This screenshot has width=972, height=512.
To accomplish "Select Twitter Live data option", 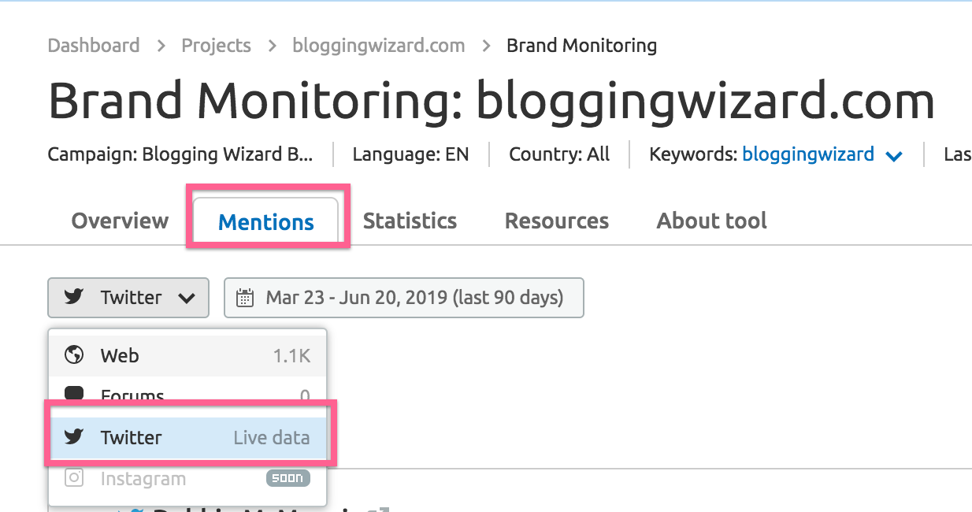I will tap(189, 437).
